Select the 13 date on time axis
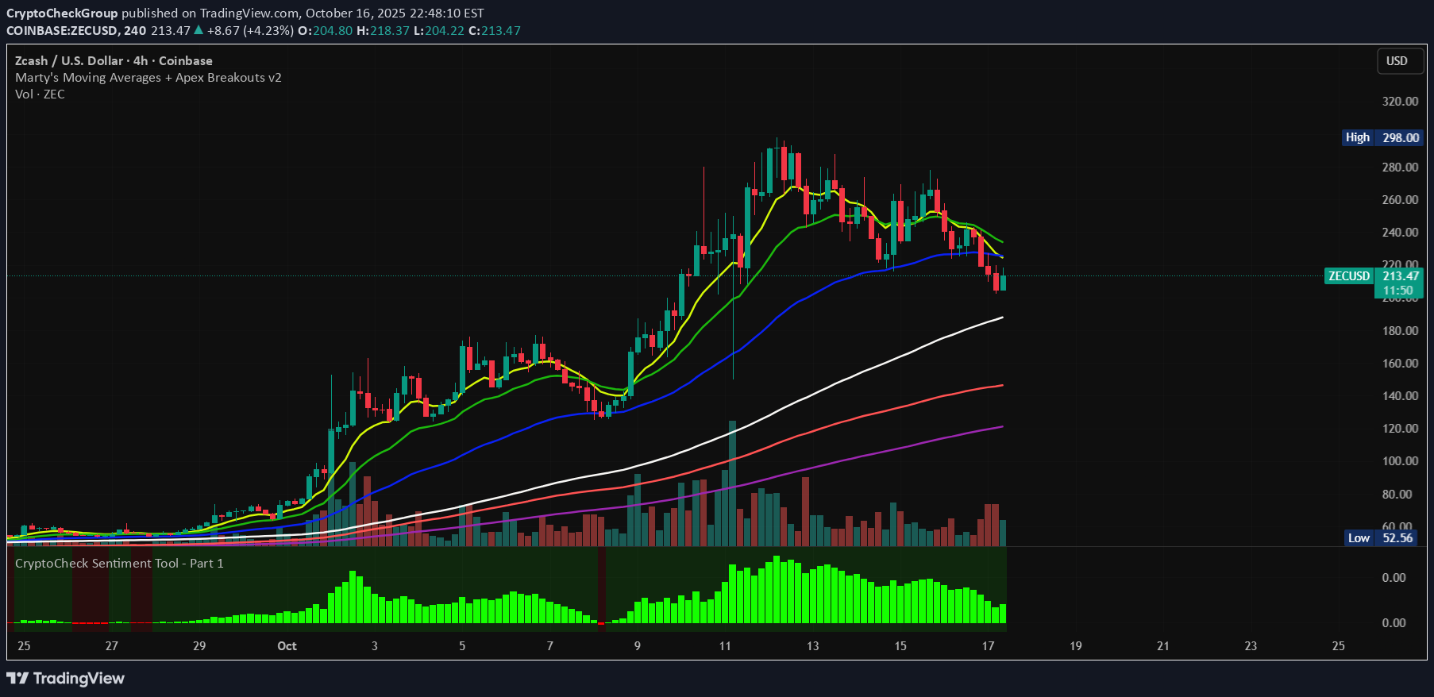1434x697 pixels. [812, 646]
